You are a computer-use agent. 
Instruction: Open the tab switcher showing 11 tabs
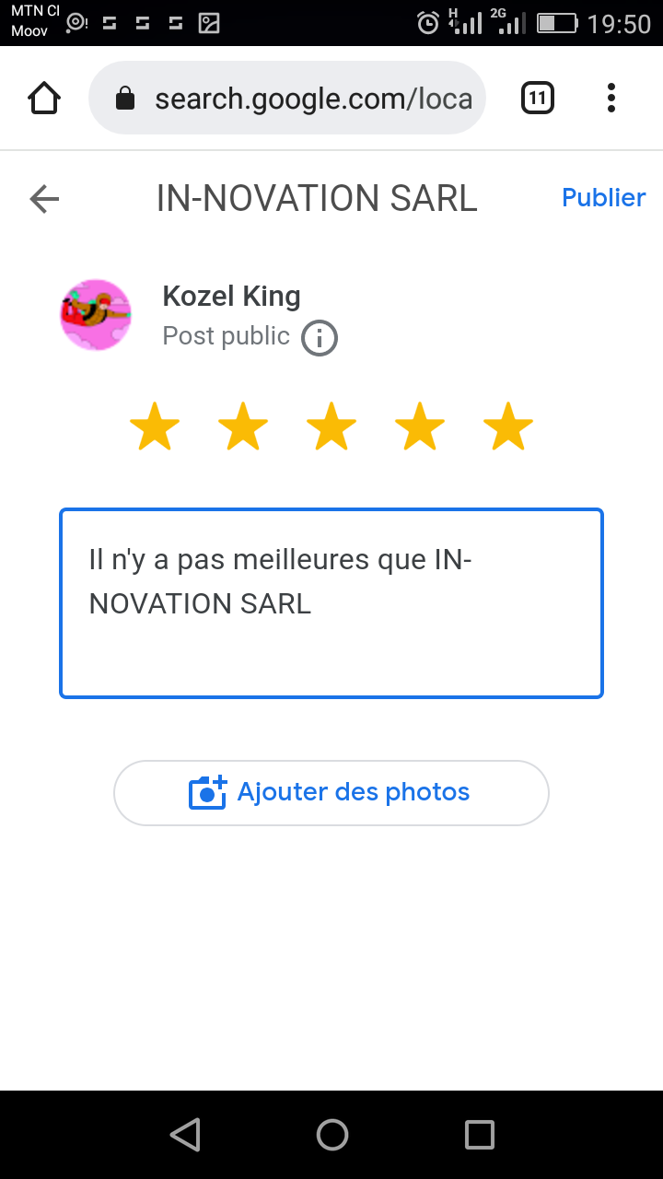tap(538, 98)
